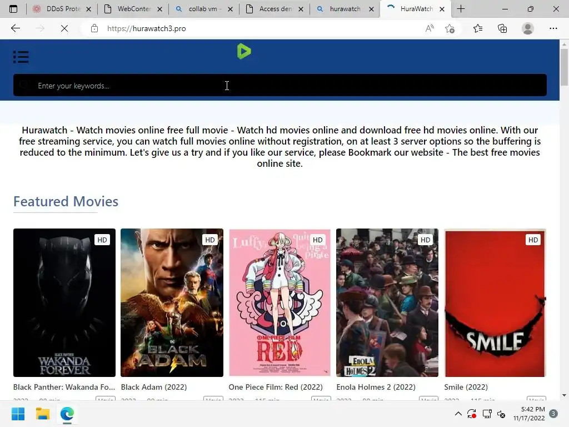Open the One Piece Film Red poster

[x=280, y=302]
